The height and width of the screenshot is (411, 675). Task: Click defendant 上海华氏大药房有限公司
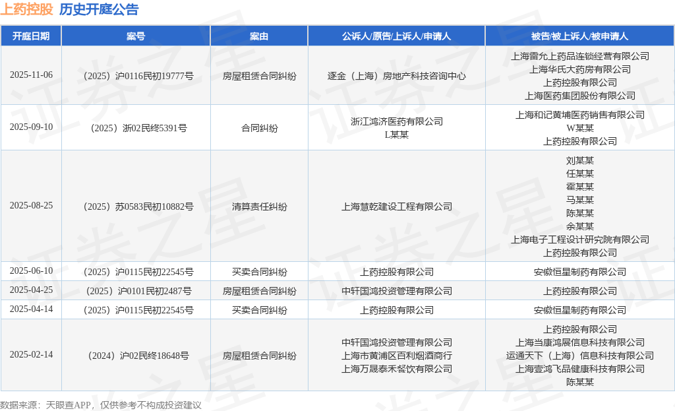tap(580, 69)
